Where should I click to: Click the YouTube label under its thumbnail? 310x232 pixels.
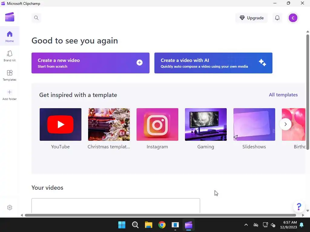60,147
